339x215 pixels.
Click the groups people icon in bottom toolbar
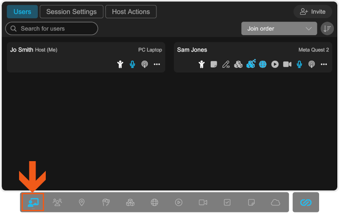pyautogui.click(x=58, y=203)
